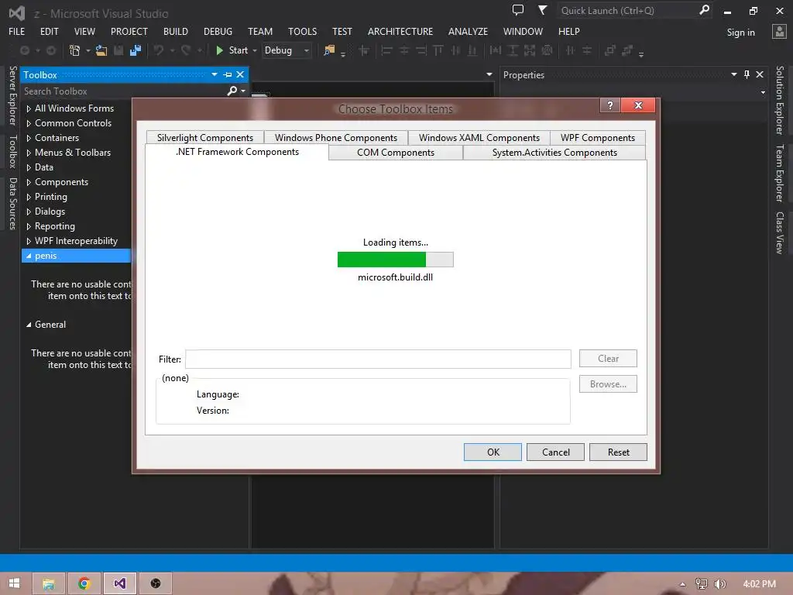793x595 pixels.
Task: Click the Quick Launch magnifier icon
Action: pyautogui.click(x=704, y=10)
